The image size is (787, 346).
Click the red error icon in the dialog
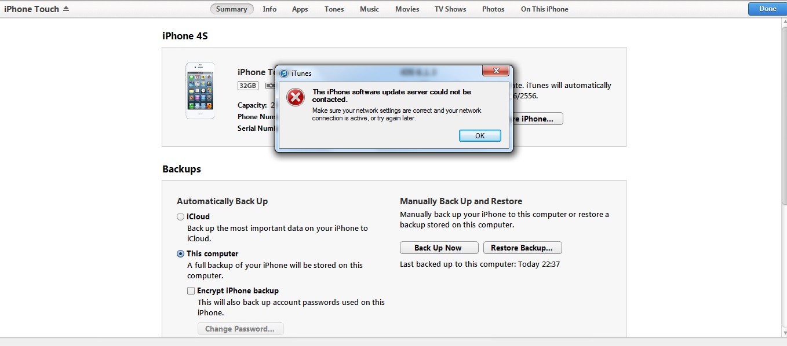click(296, 97)
